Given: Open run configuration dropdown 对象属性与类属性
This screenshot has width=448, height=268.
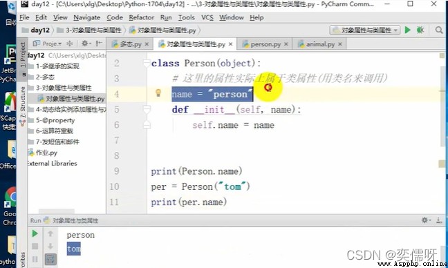Looking at the screenshot, I should (365, 30).
